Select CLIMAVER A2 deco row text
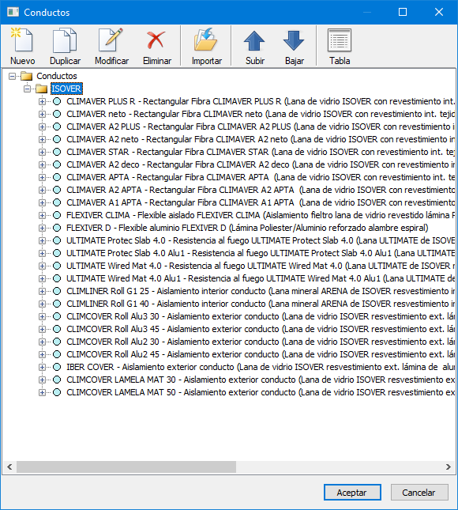Viewport: 458px width, 510px height. (x=260, y=164)
